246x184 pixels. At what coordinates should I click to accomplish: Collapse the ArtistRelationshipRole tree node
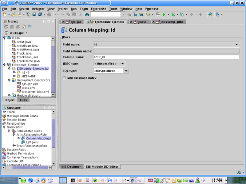click(14, 135)
